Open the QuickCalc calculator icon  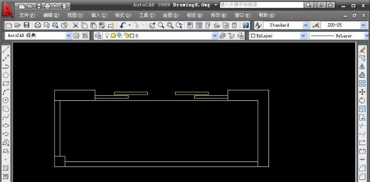tap(234, 25)
